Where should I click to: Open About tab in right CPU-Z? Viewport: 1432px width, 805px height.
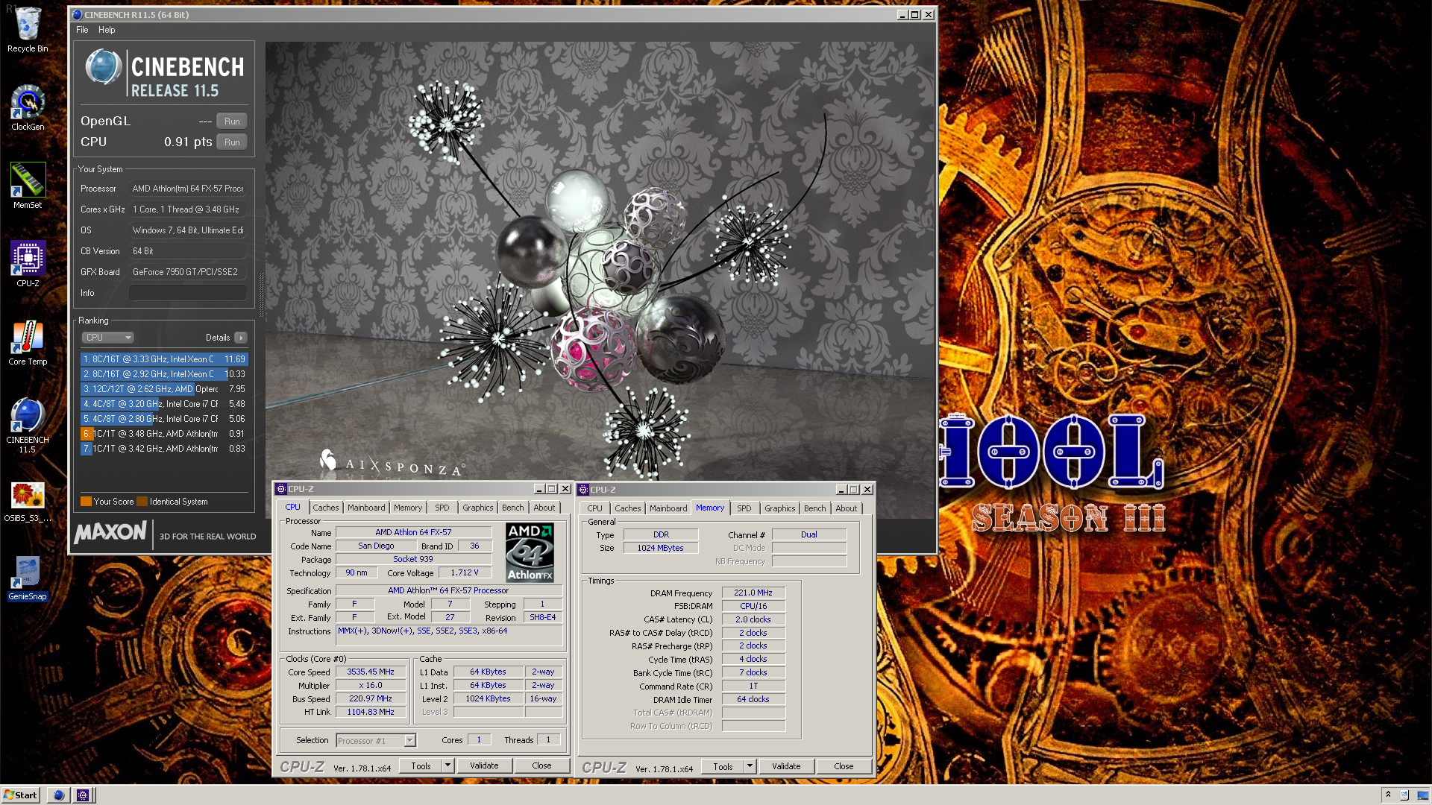click(x=847, y=508)
